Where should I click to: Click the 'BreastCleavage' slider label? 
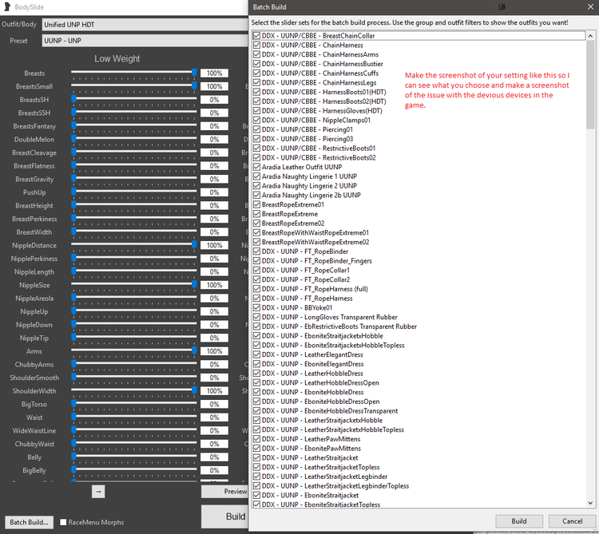34,152
